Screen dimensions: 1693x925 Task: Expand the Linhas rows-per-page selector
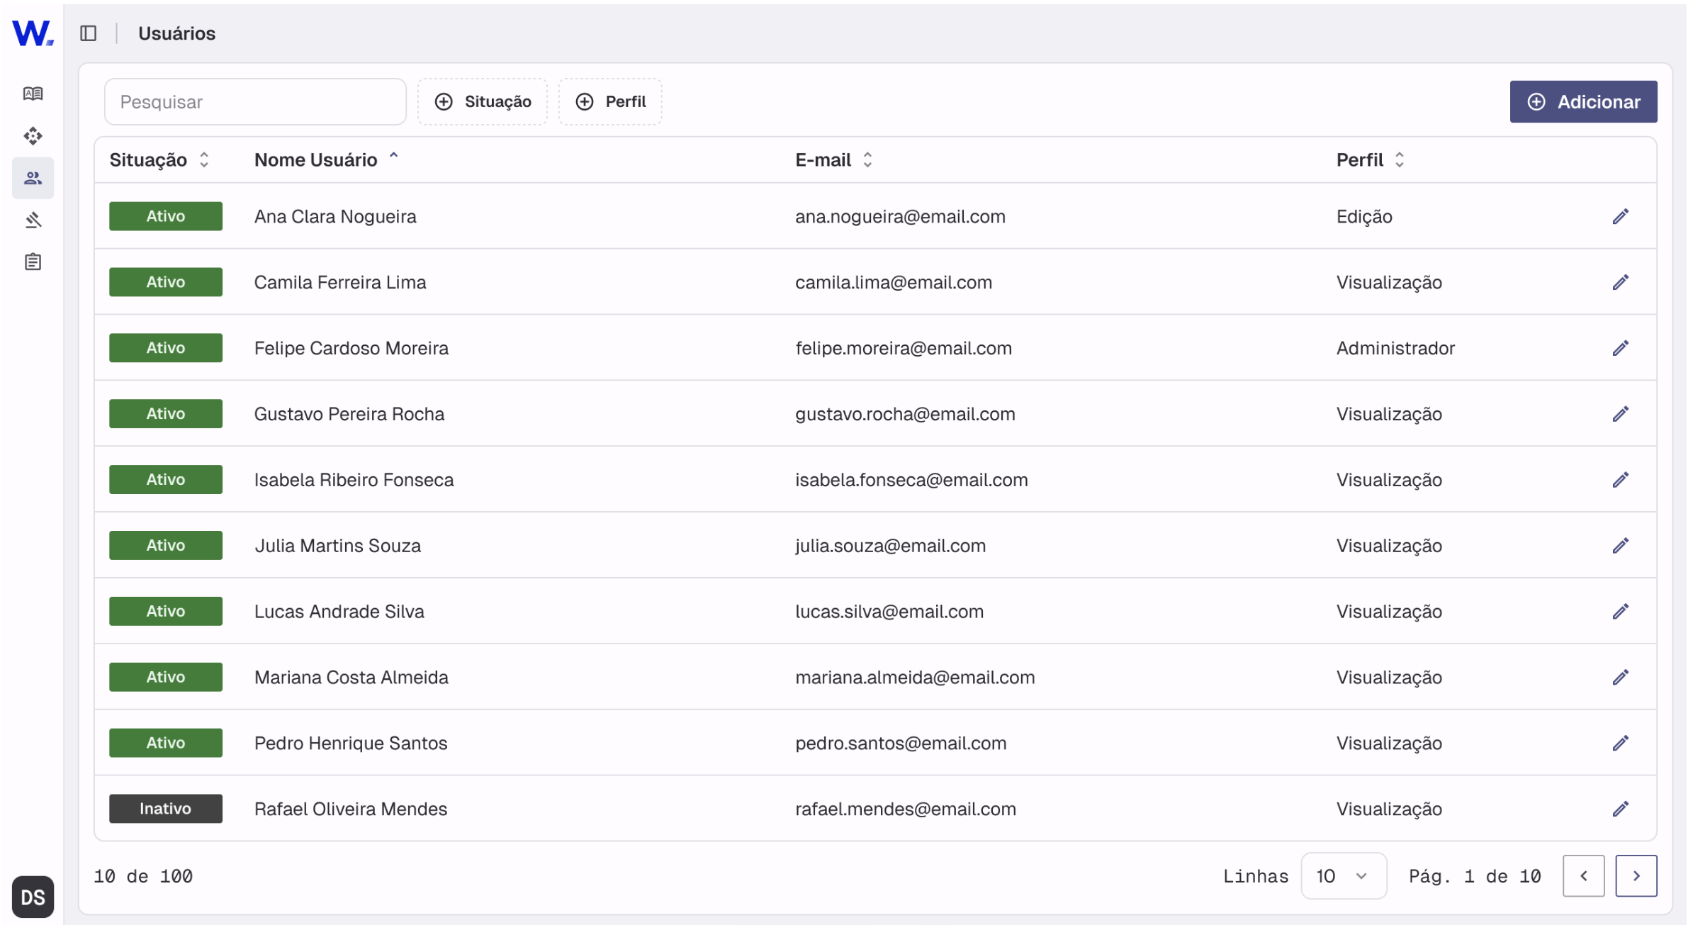tap(1343, 876)
